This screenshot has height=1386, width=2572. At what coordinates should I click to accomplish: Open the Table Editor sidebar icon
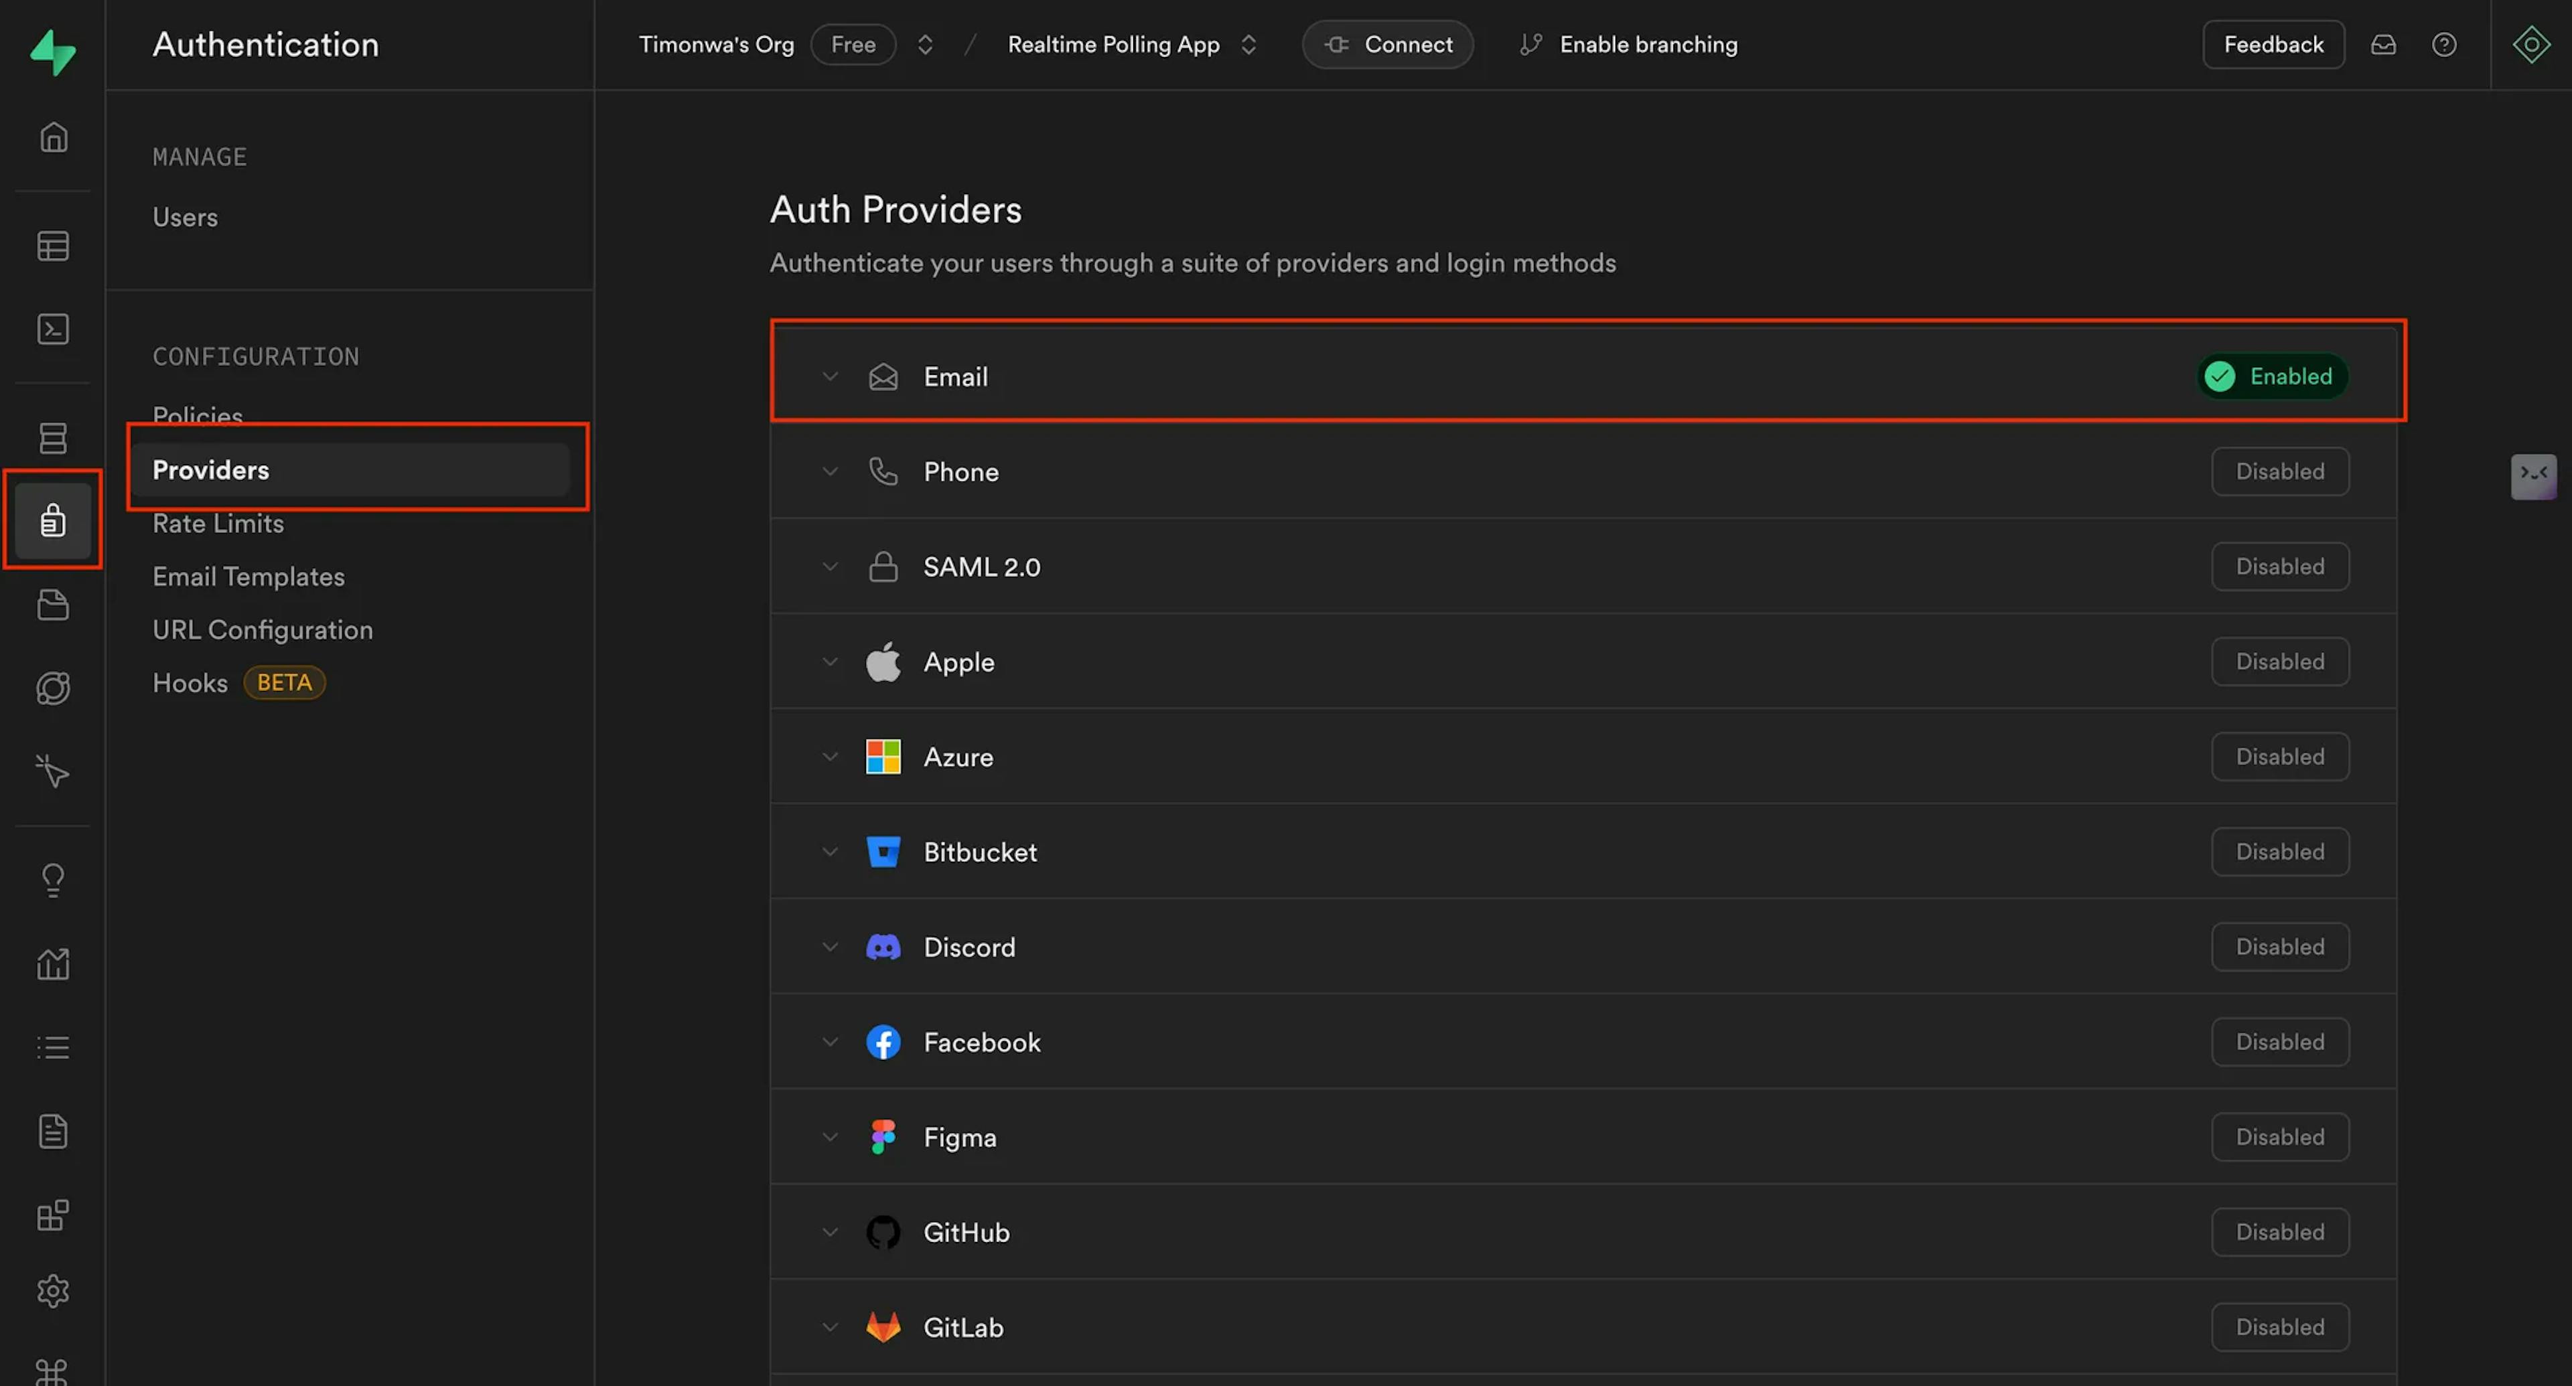point(53,246)
